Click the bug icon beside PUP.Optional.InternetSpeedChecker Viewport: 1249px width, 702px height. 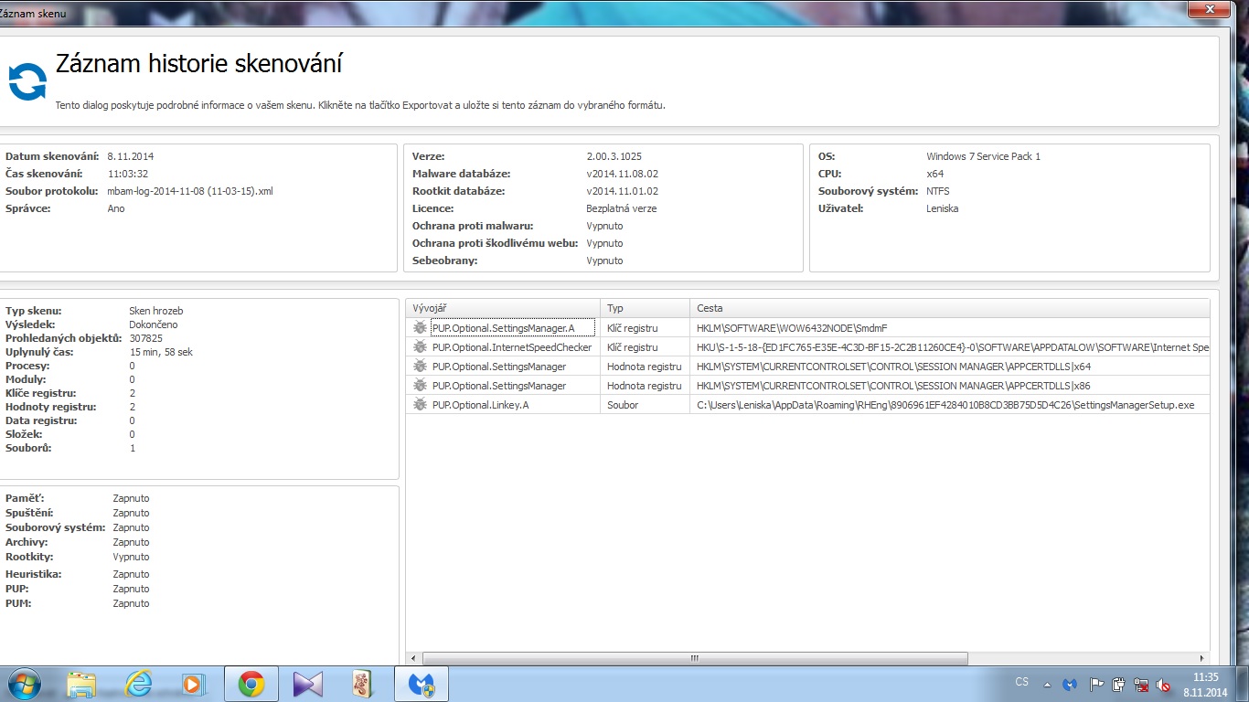click(x=420, y=347)
